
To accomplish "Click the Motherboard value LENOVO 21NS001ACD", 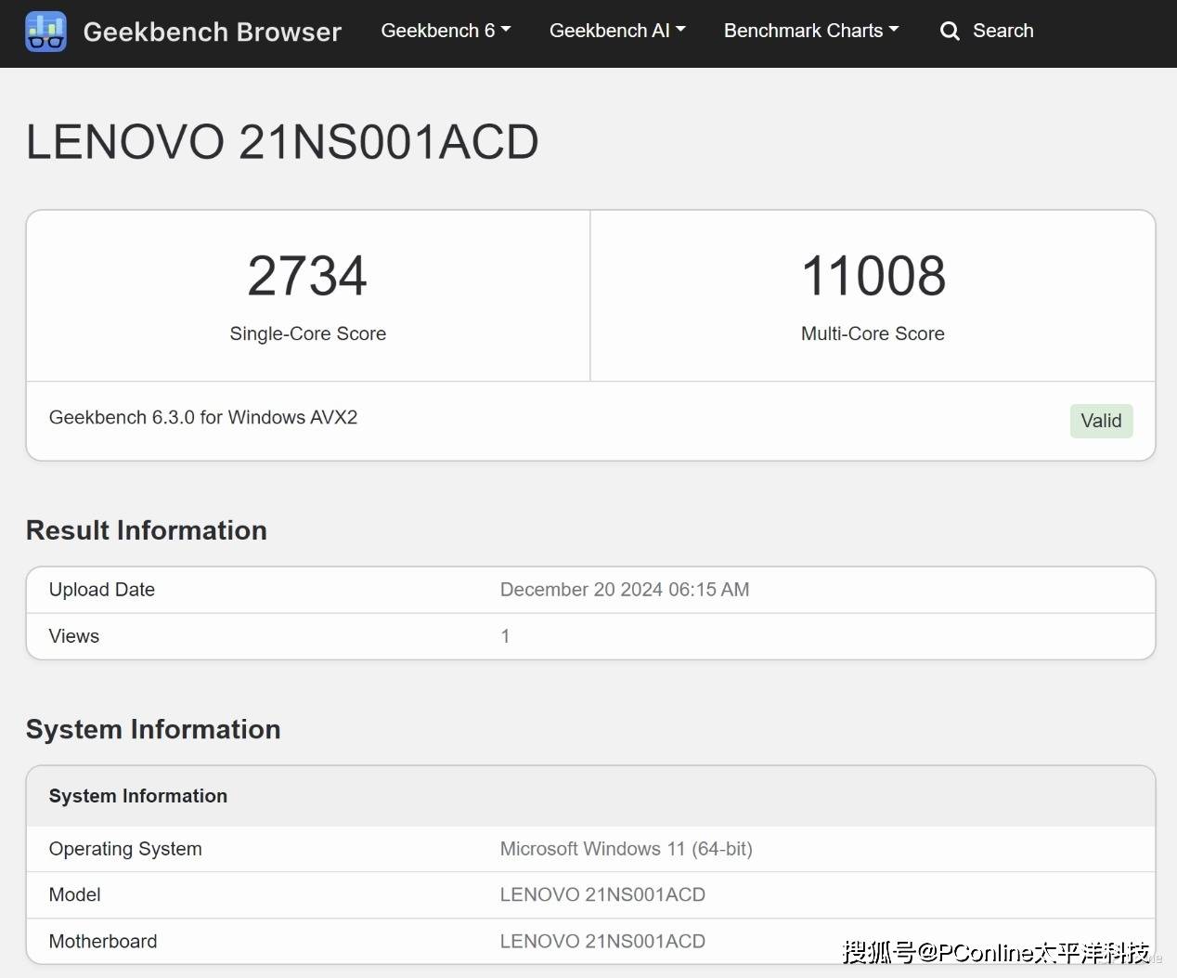I will 602,941.
